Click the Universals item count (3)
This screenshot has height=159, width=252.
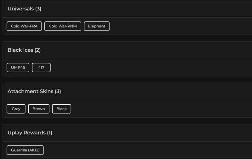click(x=38, y=9)
